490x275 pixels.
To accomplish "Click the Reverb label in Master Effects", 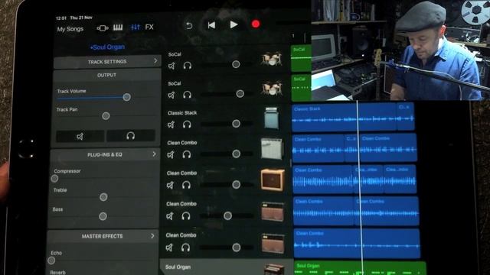I will [x=58, y=272].
